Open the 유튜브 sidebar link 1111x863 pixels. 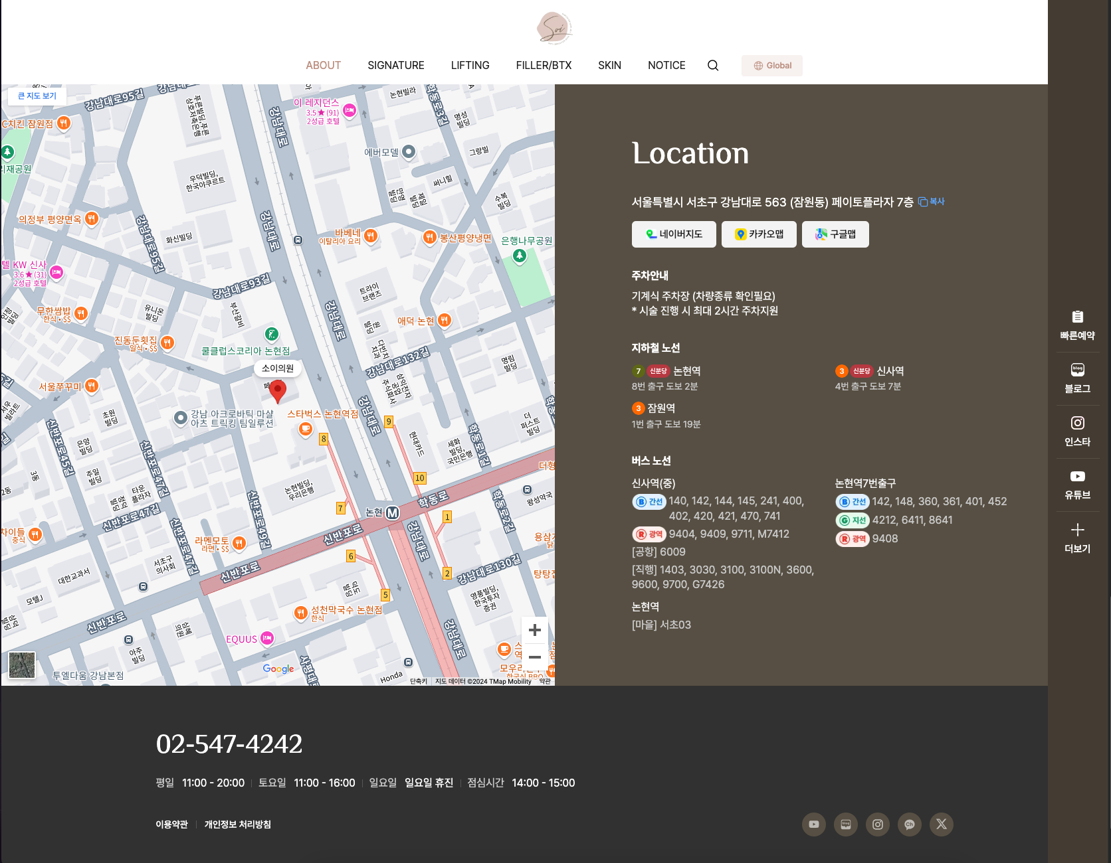pos(1077,485)
